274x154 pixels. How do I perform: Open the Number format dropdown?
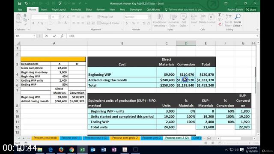pos(149,17)
